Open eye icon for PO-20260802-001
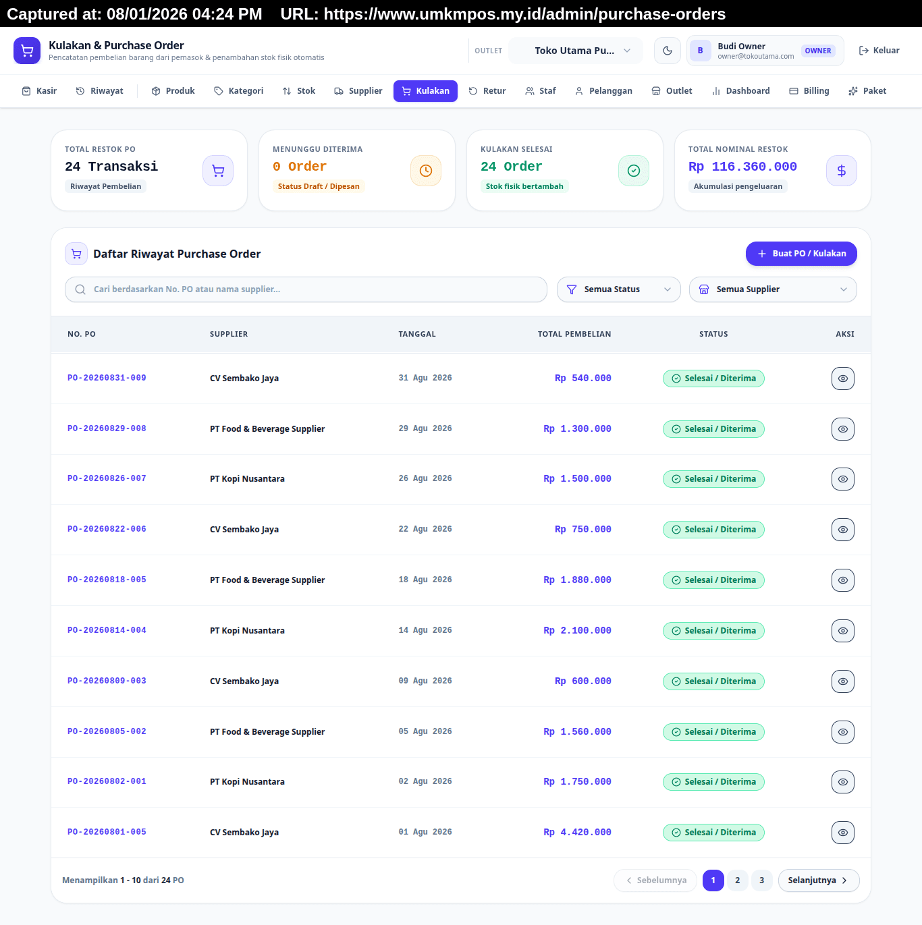The height and width of the screenshot is (925, 922). pyautogui.click(x=843, y=782)
